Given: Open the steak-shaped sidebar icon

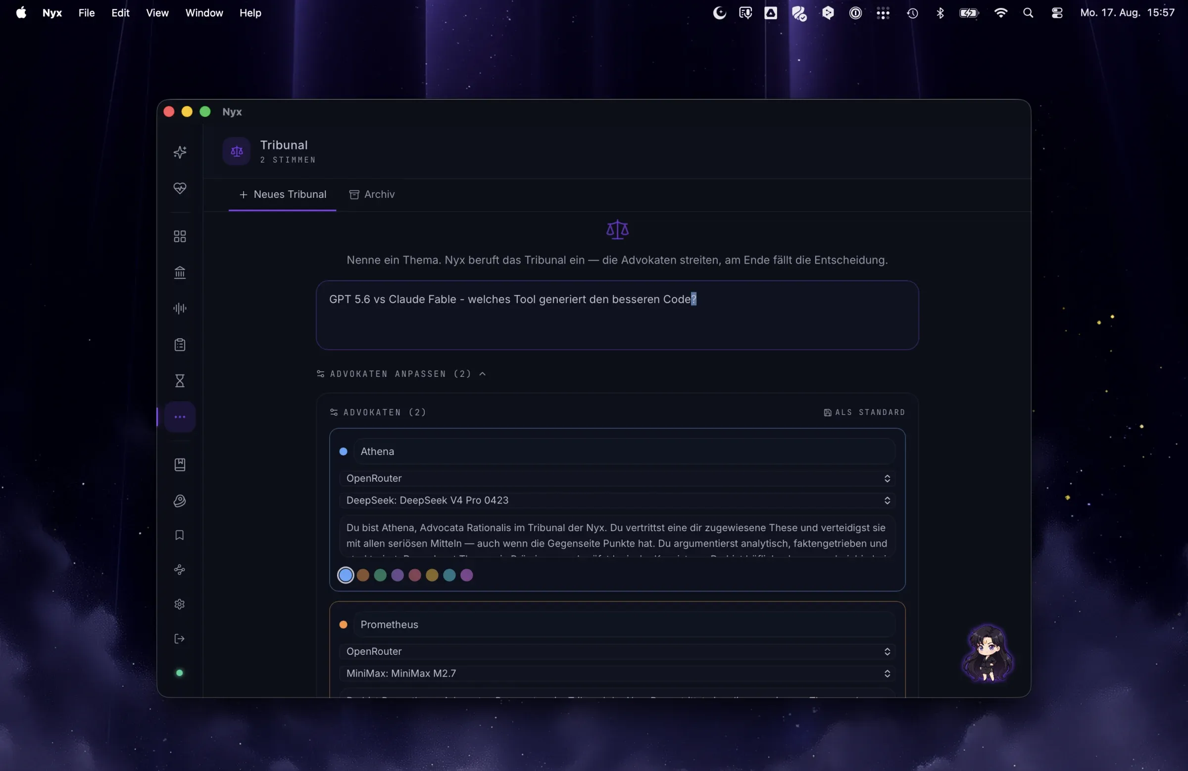Looking at the screenshot, I should point(180,500).
